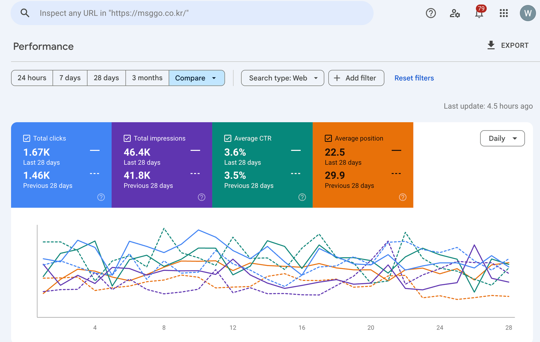Click help icon on Average position card
Screen dimensions: 540x342
(403, 197)
